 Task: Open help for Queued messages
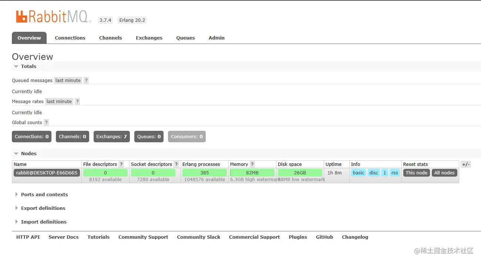coord(86,81)
